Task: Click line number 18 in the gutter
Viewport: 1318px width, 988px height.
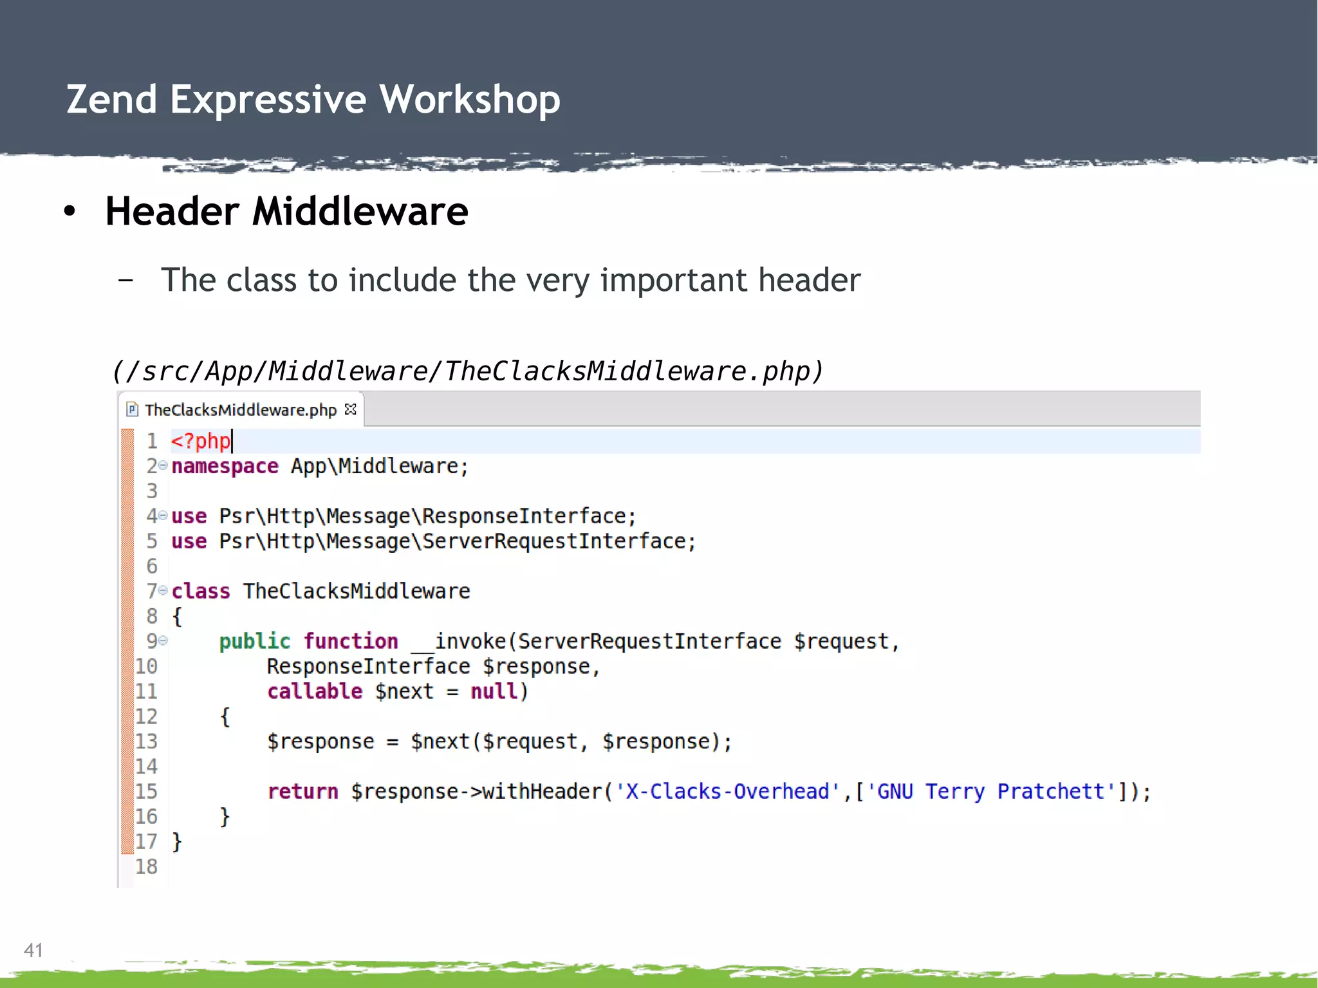Action: (146, 866)
